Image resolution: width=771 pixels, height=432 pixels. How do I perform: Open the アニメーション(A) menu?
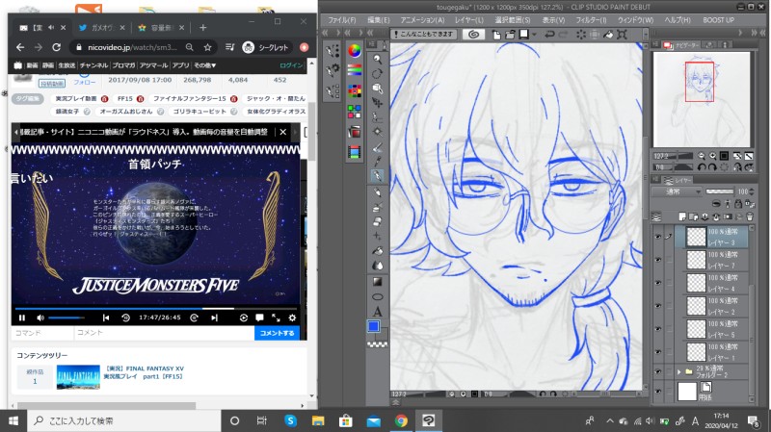point(422,20)
